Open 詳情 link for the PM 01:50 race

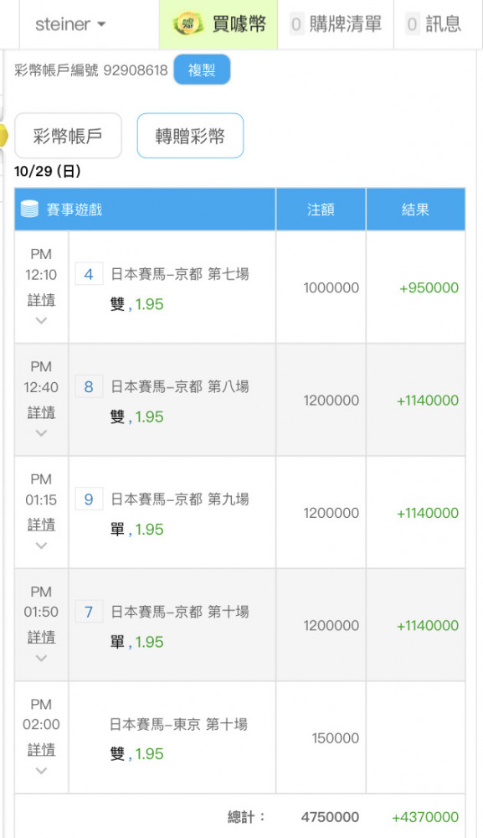coord(41,637)
